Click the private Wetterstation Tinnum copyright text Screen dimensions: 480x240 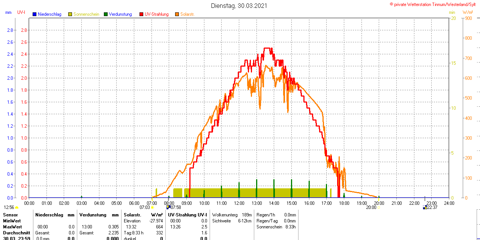(x=435, y=4)
